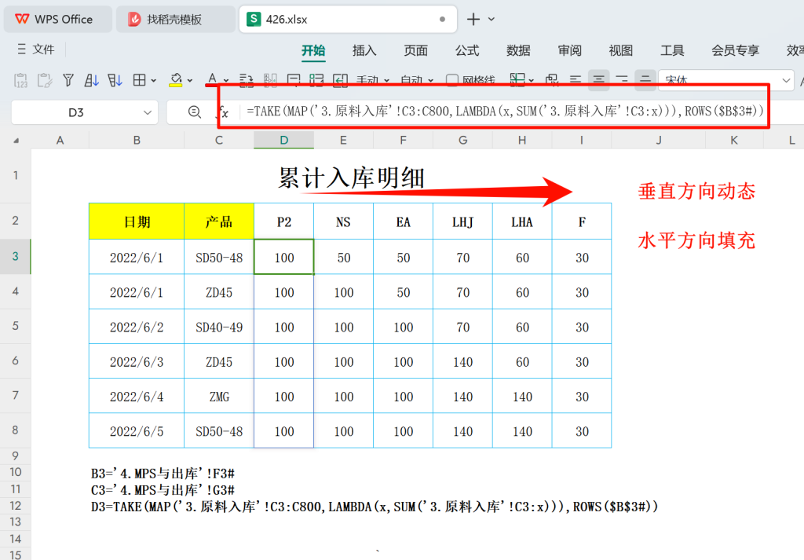804x560 pixels.
Task: Click the wrap text icon beside font color
Action: (246, 80)
